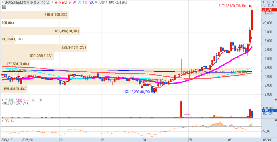Select the orange volume 20 MA label
The width and height of the screenshot is (277, 142).
pos(29,100)
